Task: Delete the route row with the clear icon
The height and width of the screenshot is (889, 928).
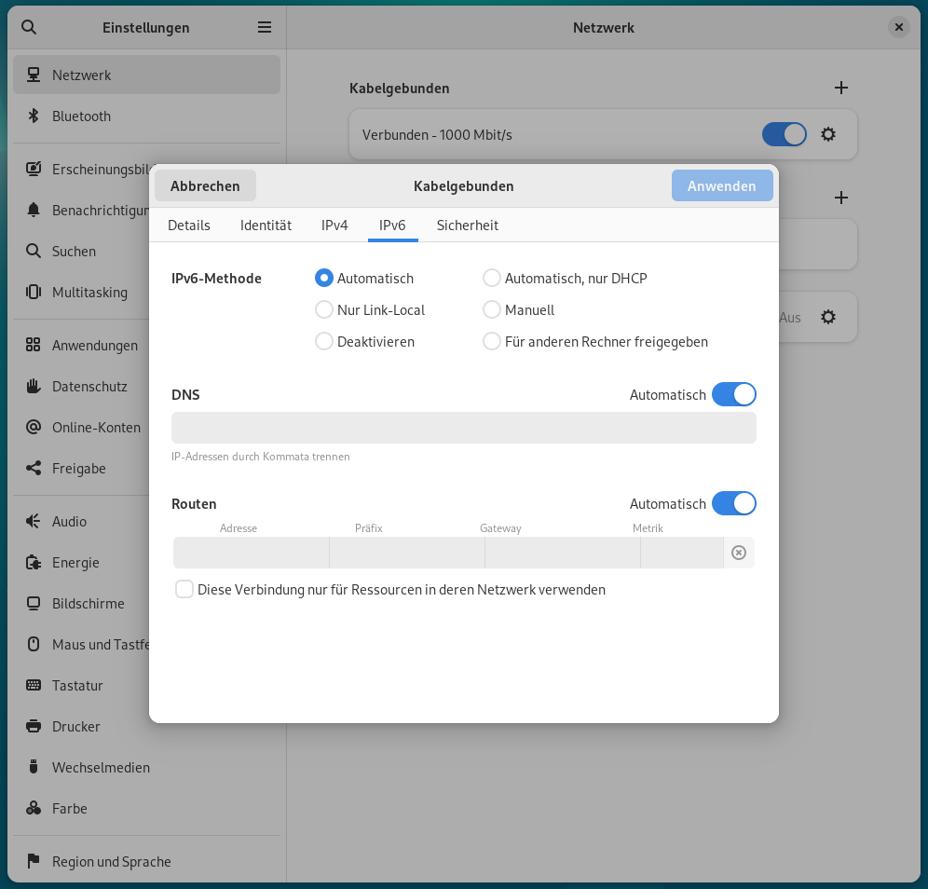Action: (x=739, y=553)
